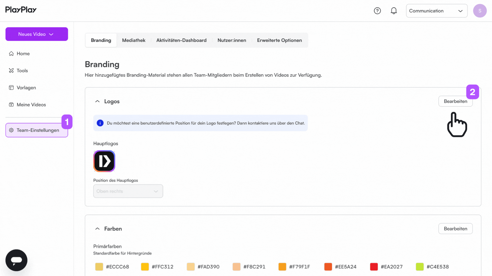Open the help question mark icon

click(x=377, y=11)
